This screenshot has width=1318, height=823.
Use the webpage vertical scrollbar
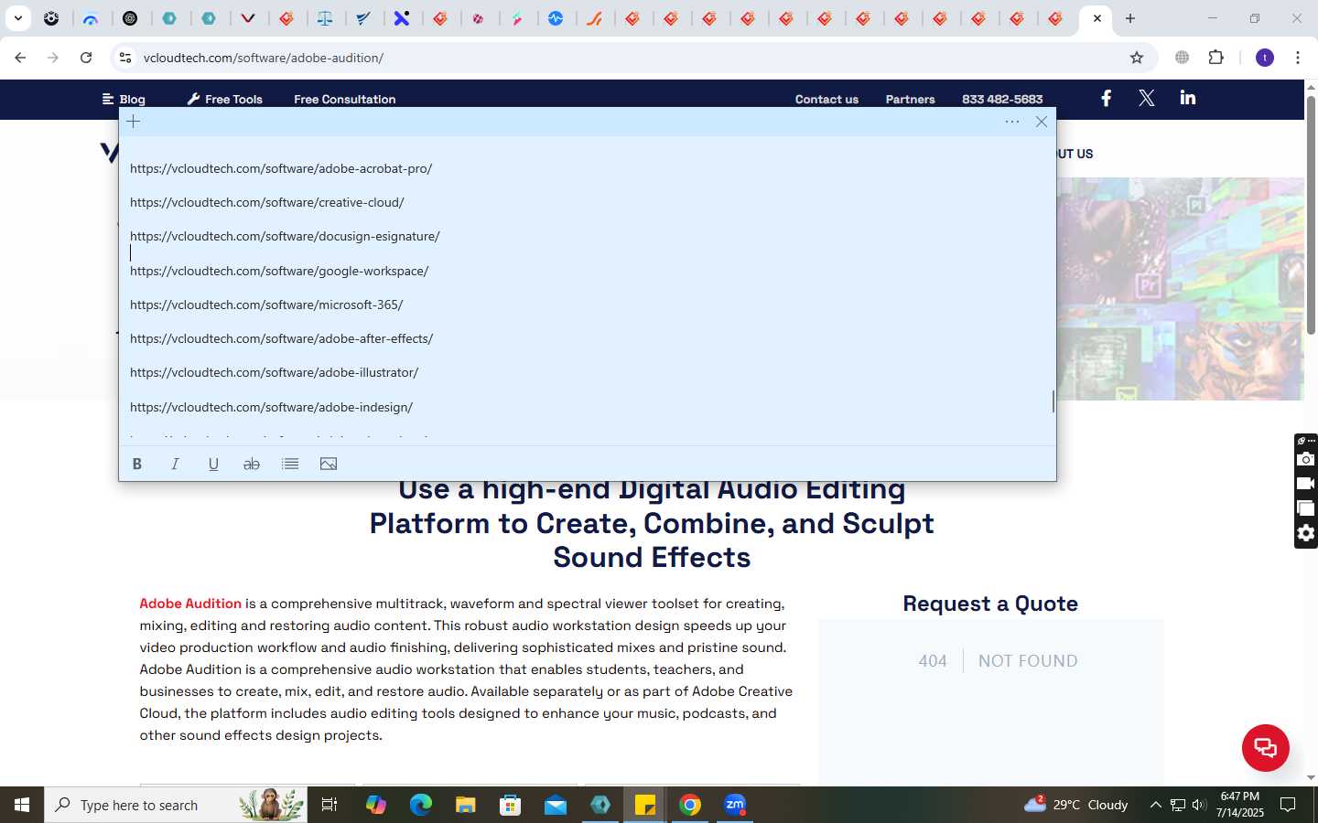click(1311, 215)
